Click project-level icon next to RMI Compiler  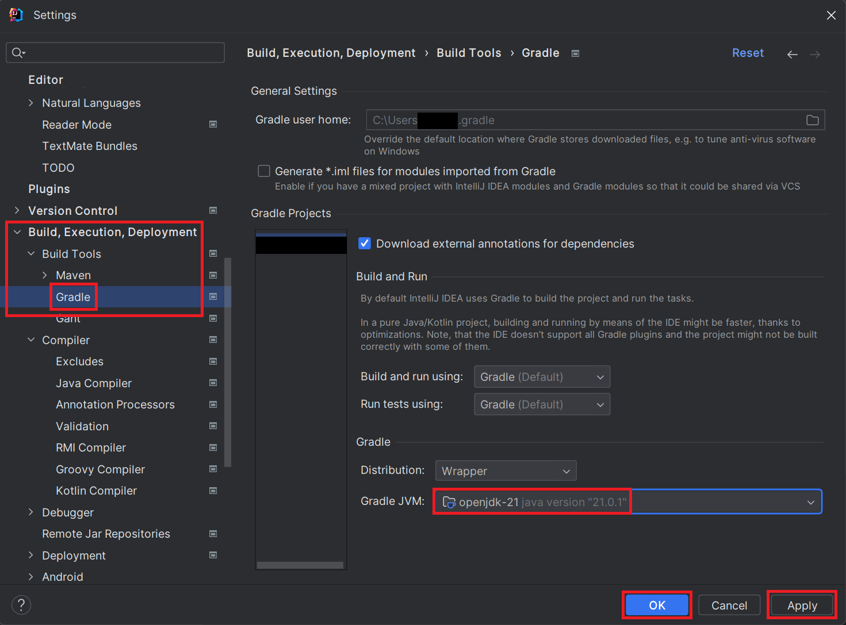click(x=213, y=447)
